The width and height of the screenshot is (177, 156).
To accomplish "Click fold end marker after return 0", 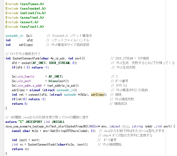I will point(3,108).
